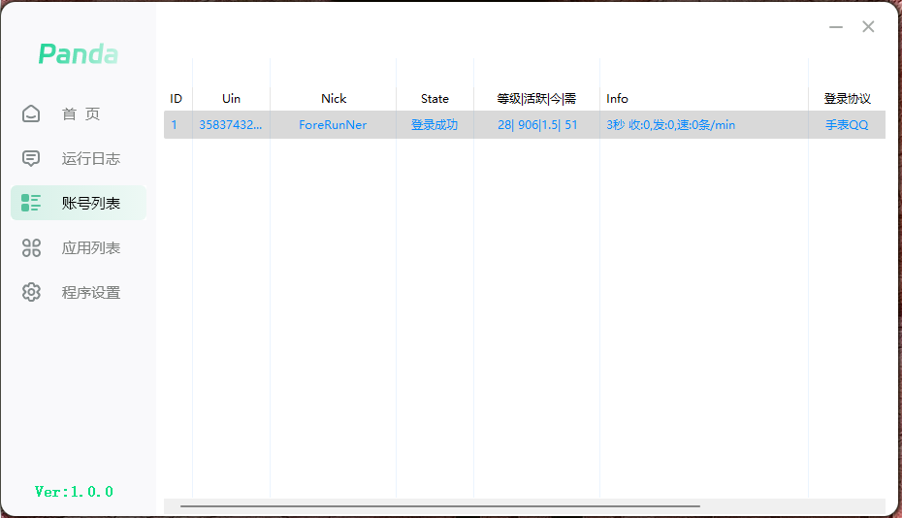Viewport: 902px width, 518px height.
Task: Click the 登录协议 column header
Action: [847, 98]
